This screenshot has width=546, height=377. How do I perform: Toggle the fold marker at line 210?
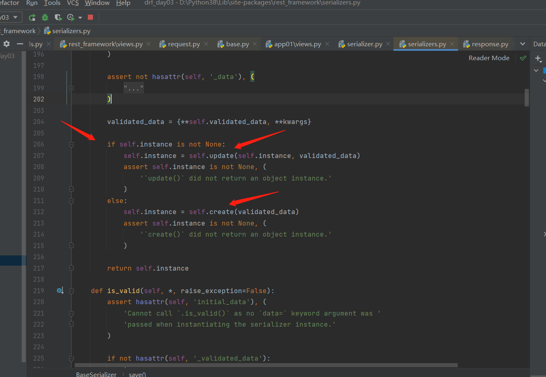pyautogui.click(x=72, y=189)
